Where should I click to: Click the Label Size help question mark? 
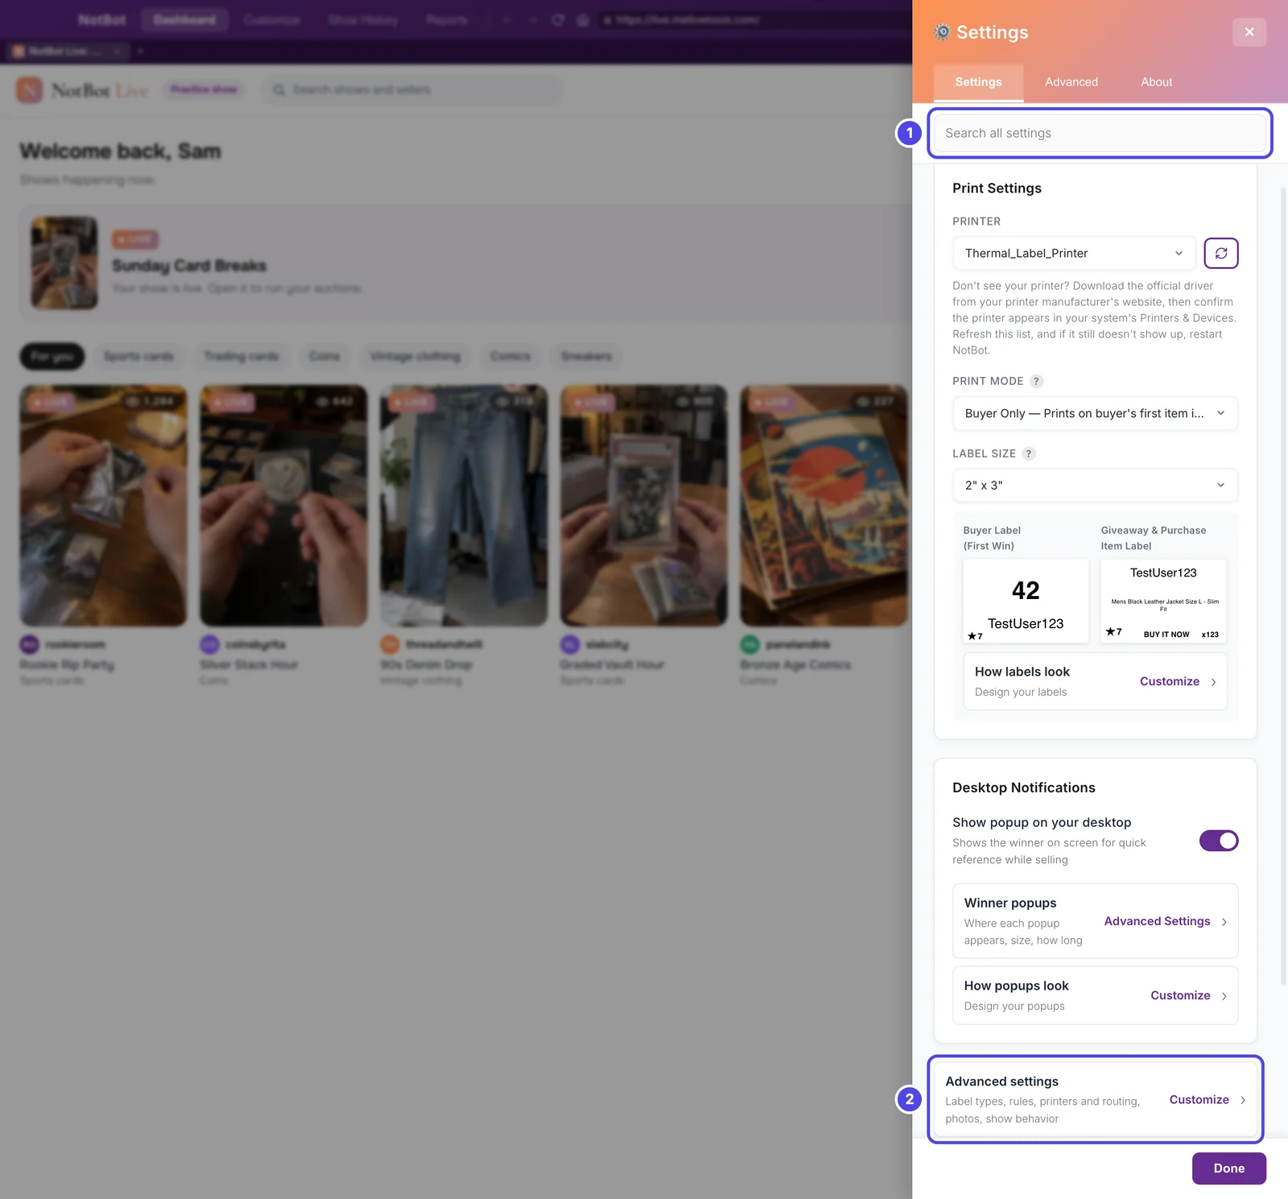coord(1028,453)
